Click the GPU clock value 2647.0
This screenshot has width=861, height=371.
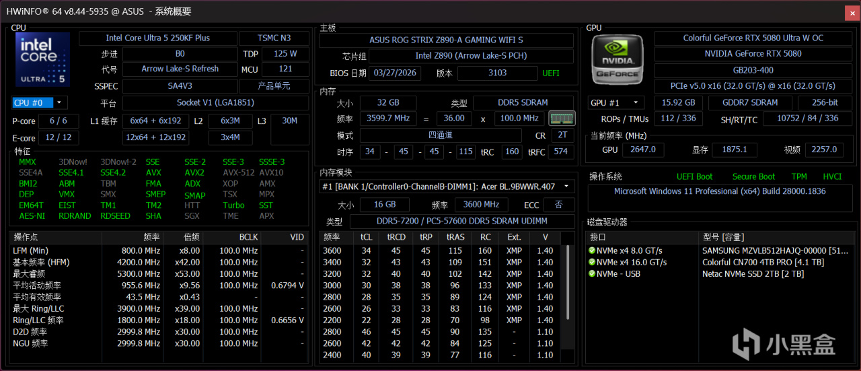pyautogui.click(x=643, y=149)
